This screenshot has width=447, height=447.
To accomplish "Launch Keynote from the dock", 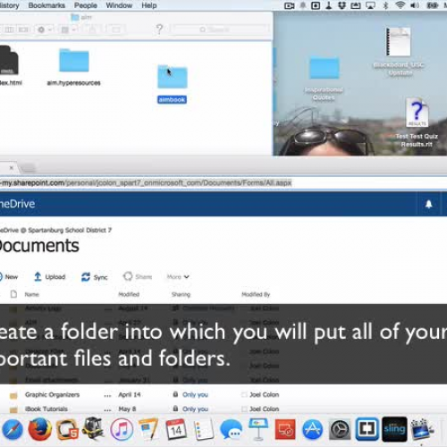I will [258, 429].
